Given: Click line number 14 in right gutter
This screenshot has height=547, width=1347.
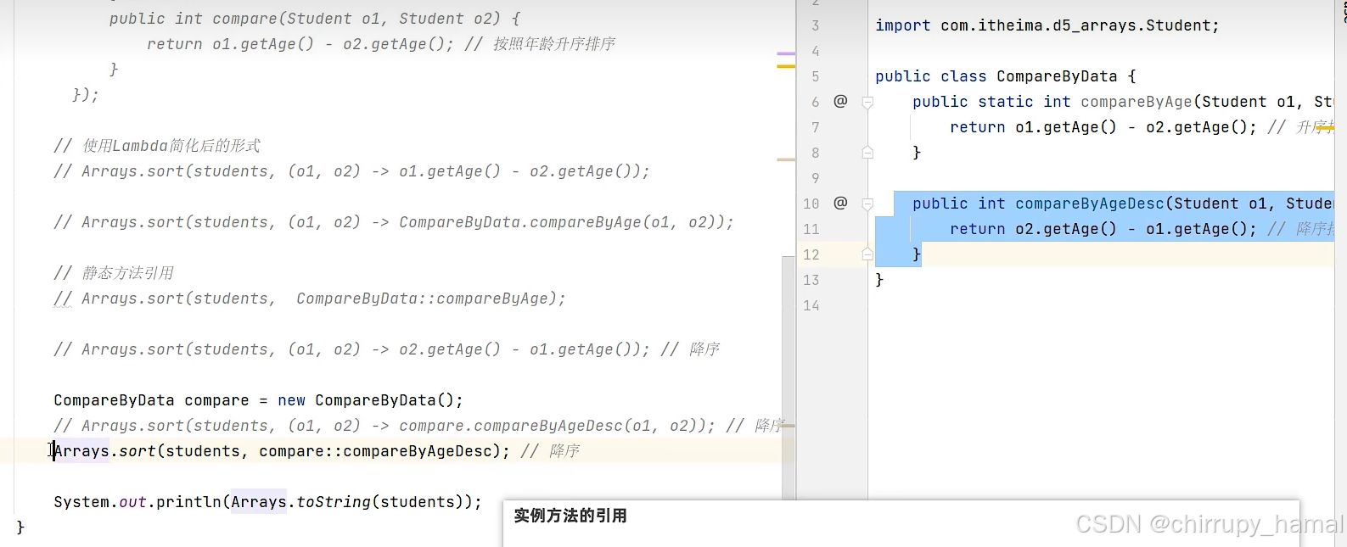Looking at the screenshot, I should pos(811,305).
